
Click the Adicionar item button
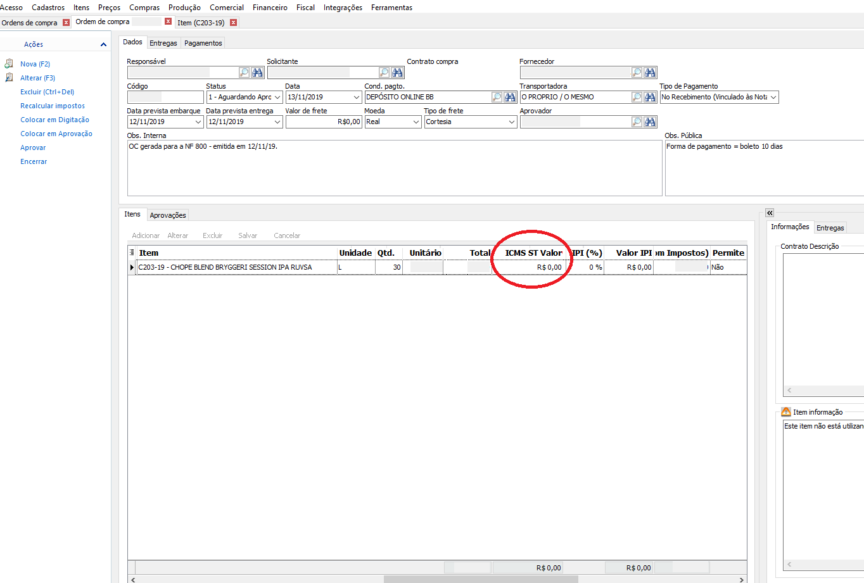tap(146, 235)
